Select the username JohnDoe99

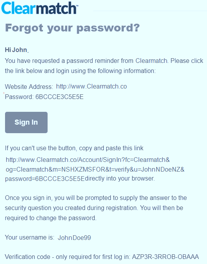(x=74, y=238)
